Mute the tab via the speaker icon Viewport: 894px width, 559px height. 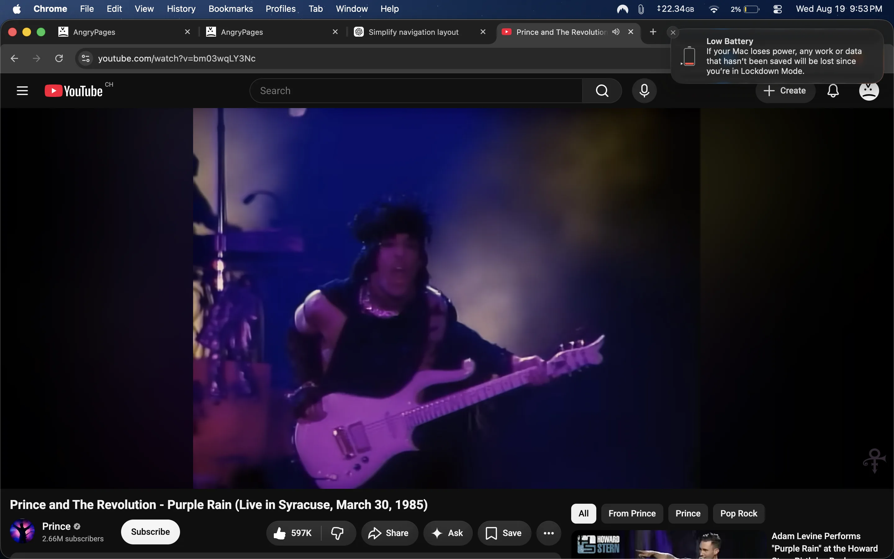pos(616,32)
